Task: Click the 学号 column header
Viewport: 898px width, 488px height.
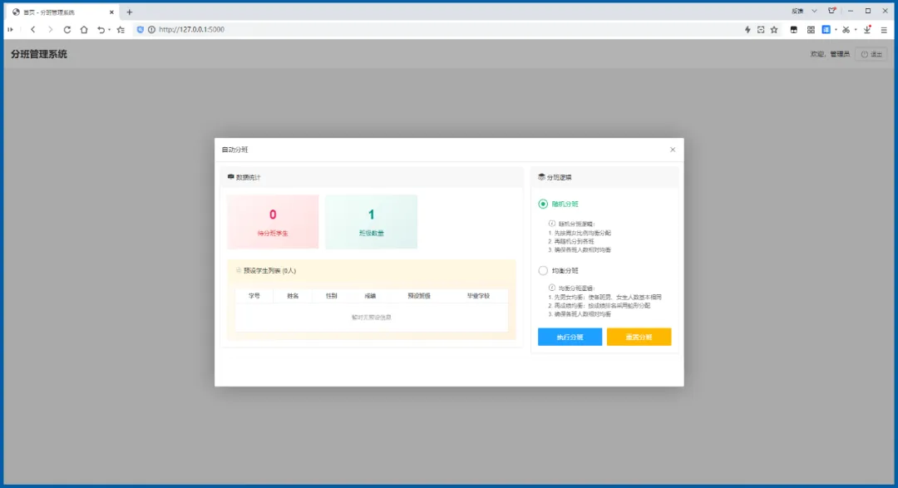Action: pos(254,296)
